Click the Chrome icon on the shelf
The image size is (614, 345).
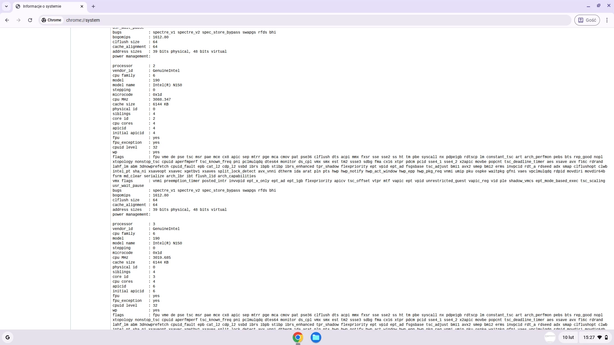click(298, 337)
